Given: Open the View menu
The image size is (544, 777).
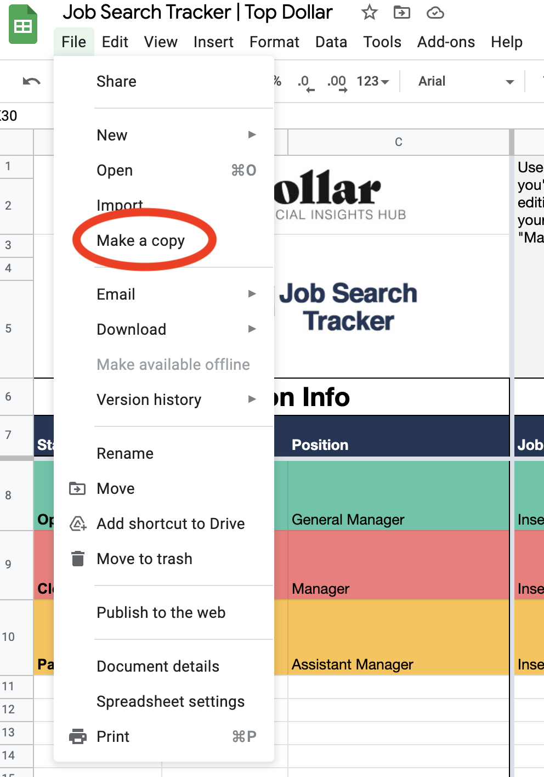Looking at the screenshot, I should (x=161, y=42).
